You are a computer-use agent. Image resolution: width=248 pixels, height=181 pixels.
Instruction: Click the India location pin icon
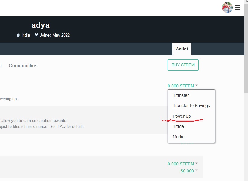coord(18,35)
